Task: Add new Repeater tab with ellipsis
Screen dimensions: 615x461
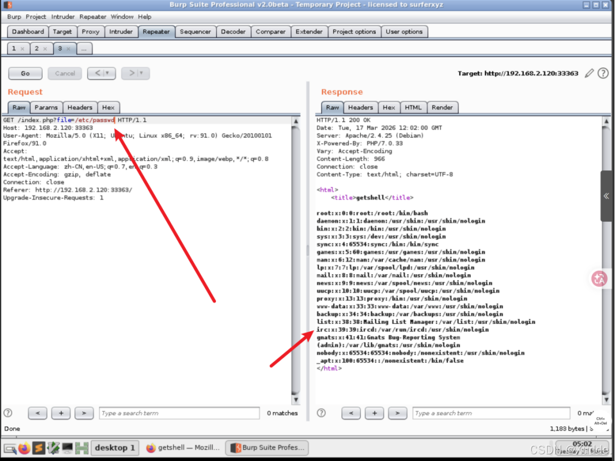Action: [x=84, y=49]
